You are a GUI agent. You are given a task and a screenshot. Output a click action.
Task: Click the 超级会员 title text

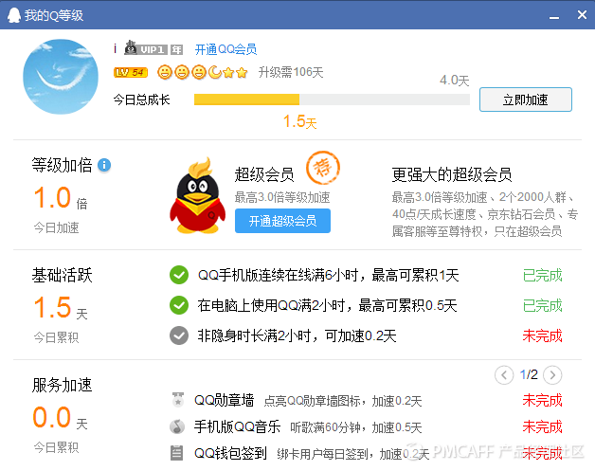coord(264,174)
